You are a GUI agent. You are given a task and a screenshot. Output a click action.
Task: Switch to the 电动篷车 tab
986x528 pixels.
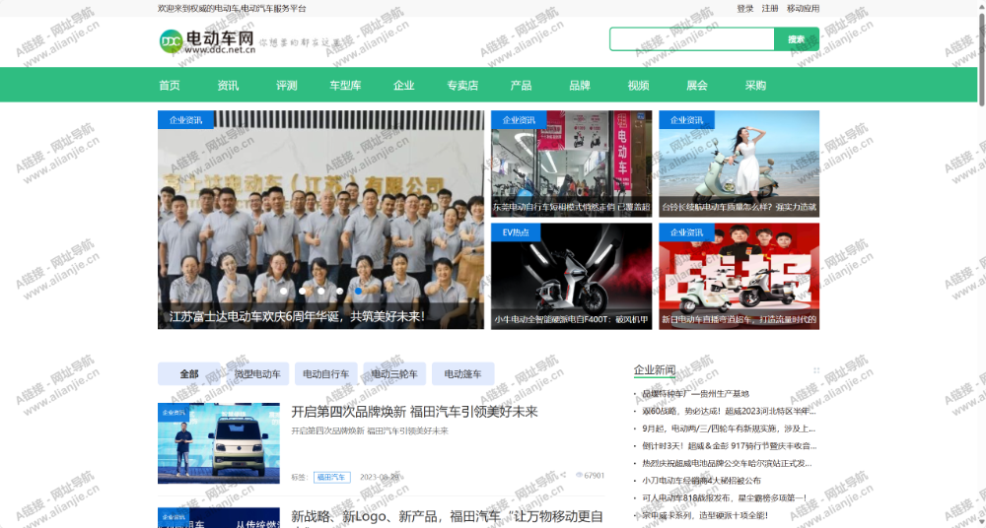[462, 374]
